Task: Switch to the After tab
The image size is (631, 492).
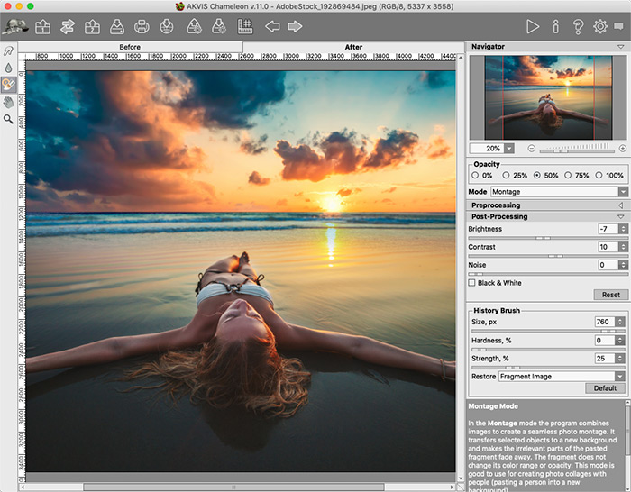Action: click(x=352, y=47)
